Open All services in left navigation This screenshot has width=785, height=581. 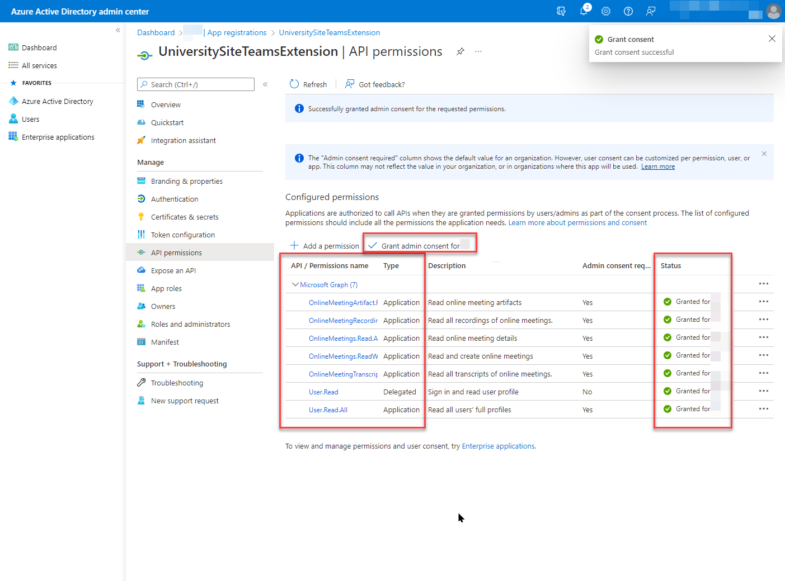(x=33, y=65)
